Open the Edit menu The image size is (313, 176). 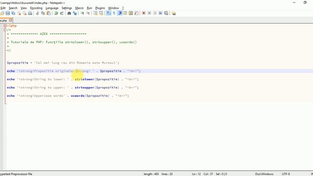pyautogui.click(x=3, y=8)
